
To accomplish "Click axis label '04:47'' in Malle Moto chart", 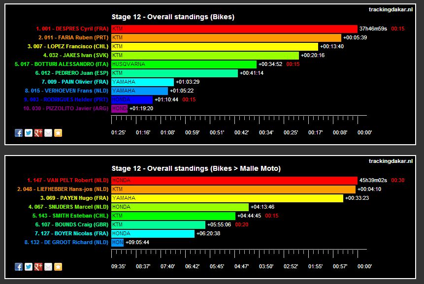I will [x=241, y=266].
